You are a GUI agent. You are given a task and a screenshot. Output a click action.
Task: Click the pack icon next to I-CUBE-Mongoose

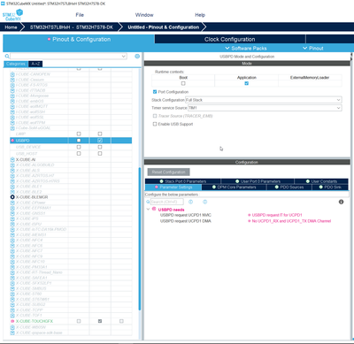tap(12, 96)
